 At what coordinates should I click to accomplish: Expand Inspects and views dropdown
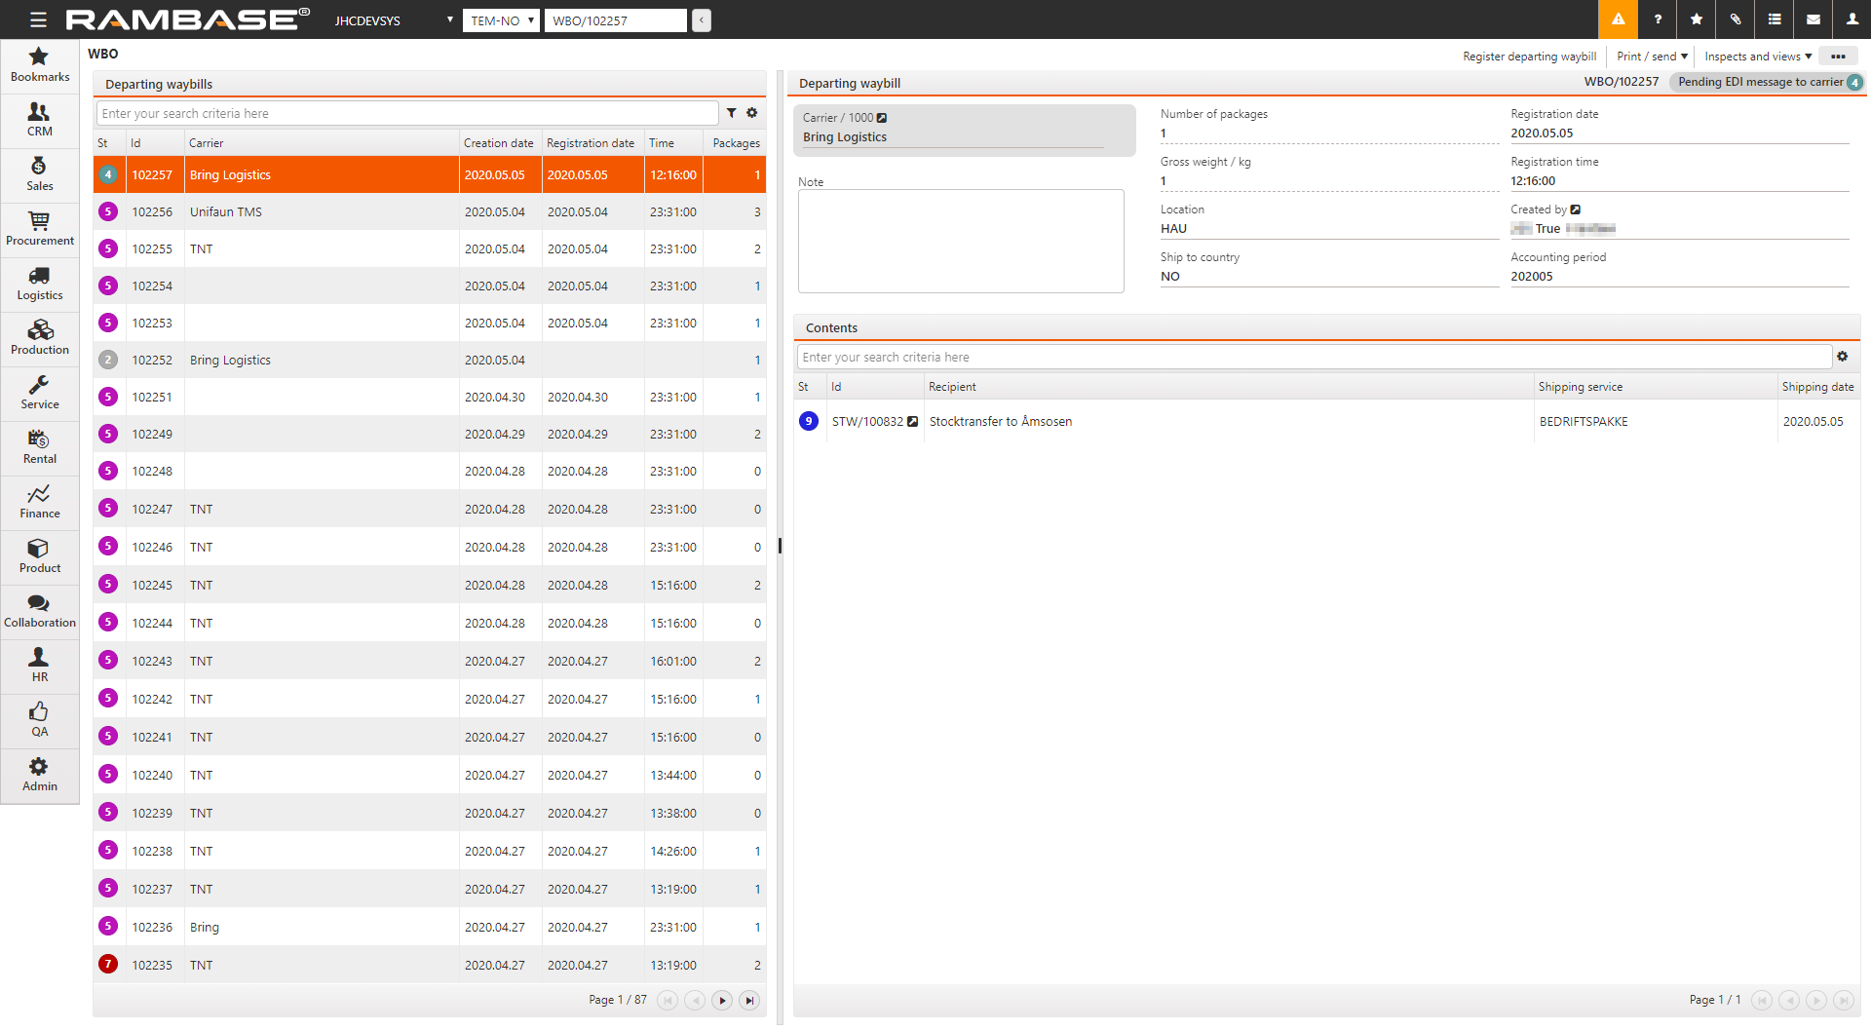point(1758,57)
